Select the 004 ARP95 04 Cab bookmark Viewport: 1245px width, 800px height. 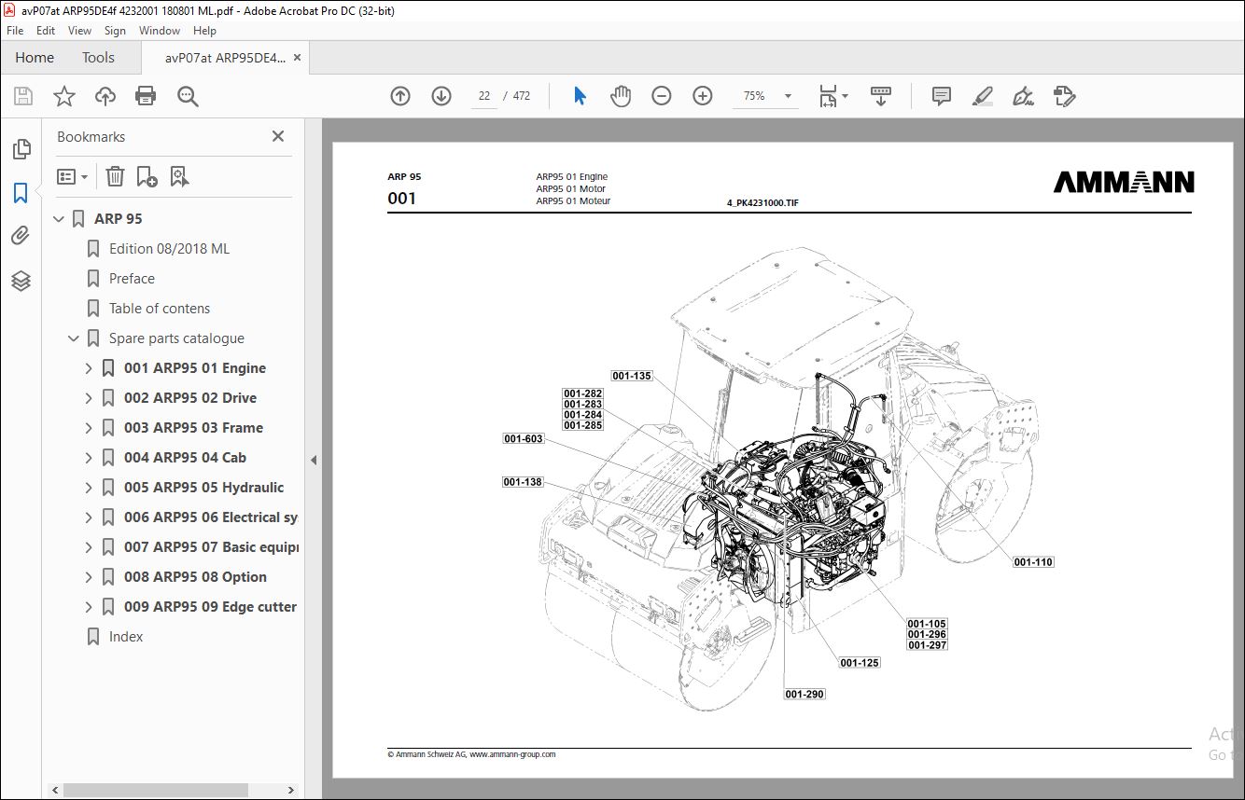click(x=185, y=458)
